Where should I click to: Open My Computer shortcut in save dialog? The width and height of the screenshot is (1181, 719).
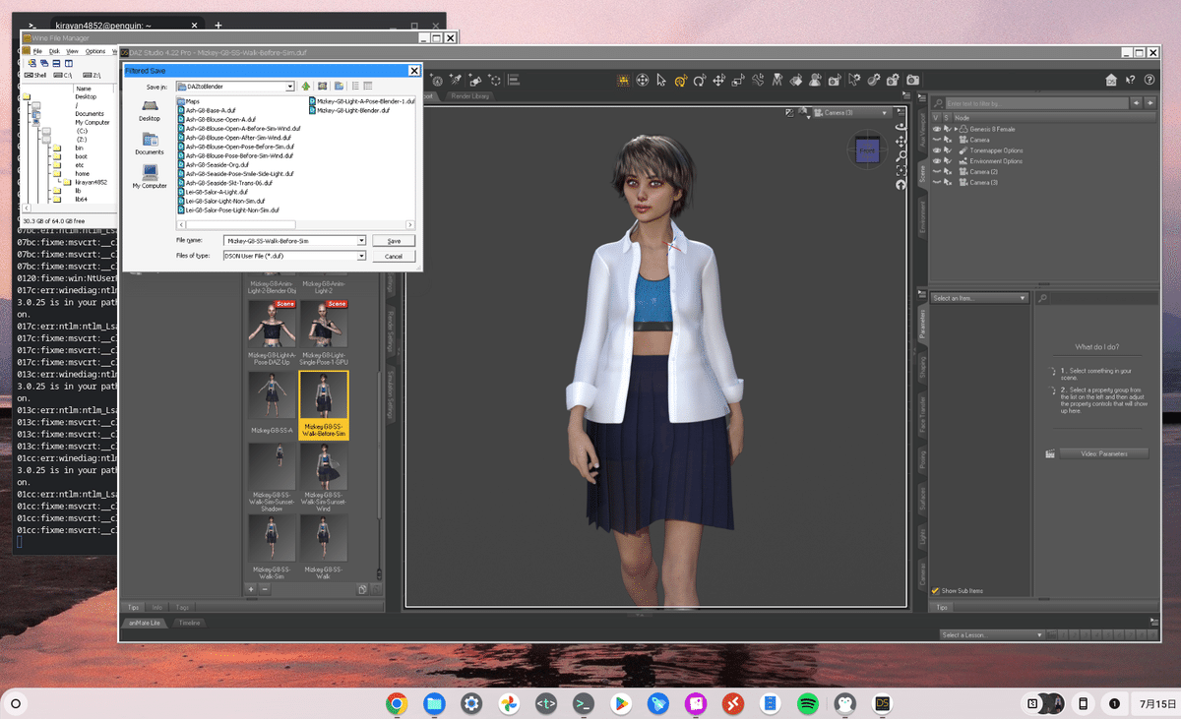(x=150, y=177)
